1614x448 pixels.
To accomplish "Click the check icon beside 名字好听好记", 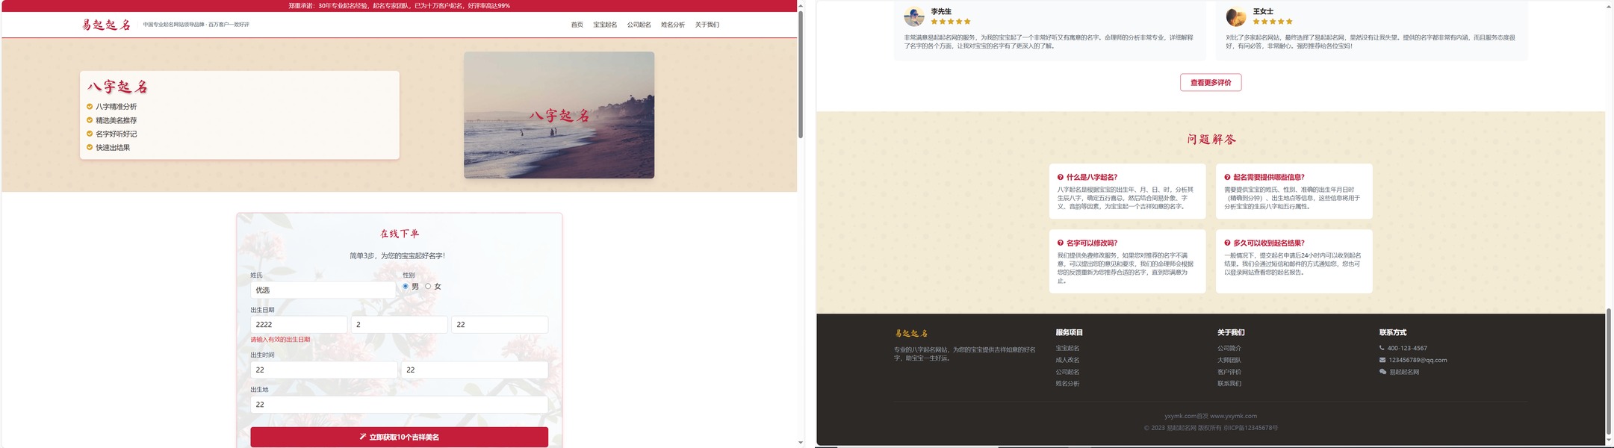I will [90, 134].
